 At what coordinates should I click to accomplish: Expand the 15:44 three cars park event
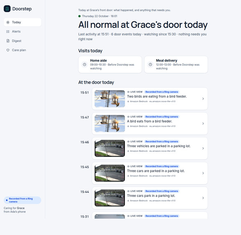click(203, 198)
